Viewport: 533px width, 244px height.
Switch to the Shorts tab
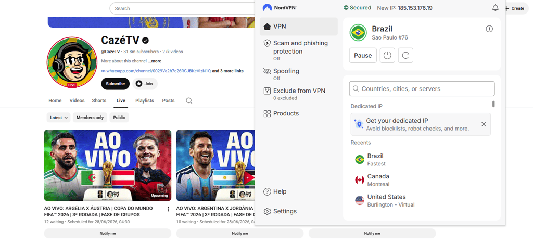(99, 100)
